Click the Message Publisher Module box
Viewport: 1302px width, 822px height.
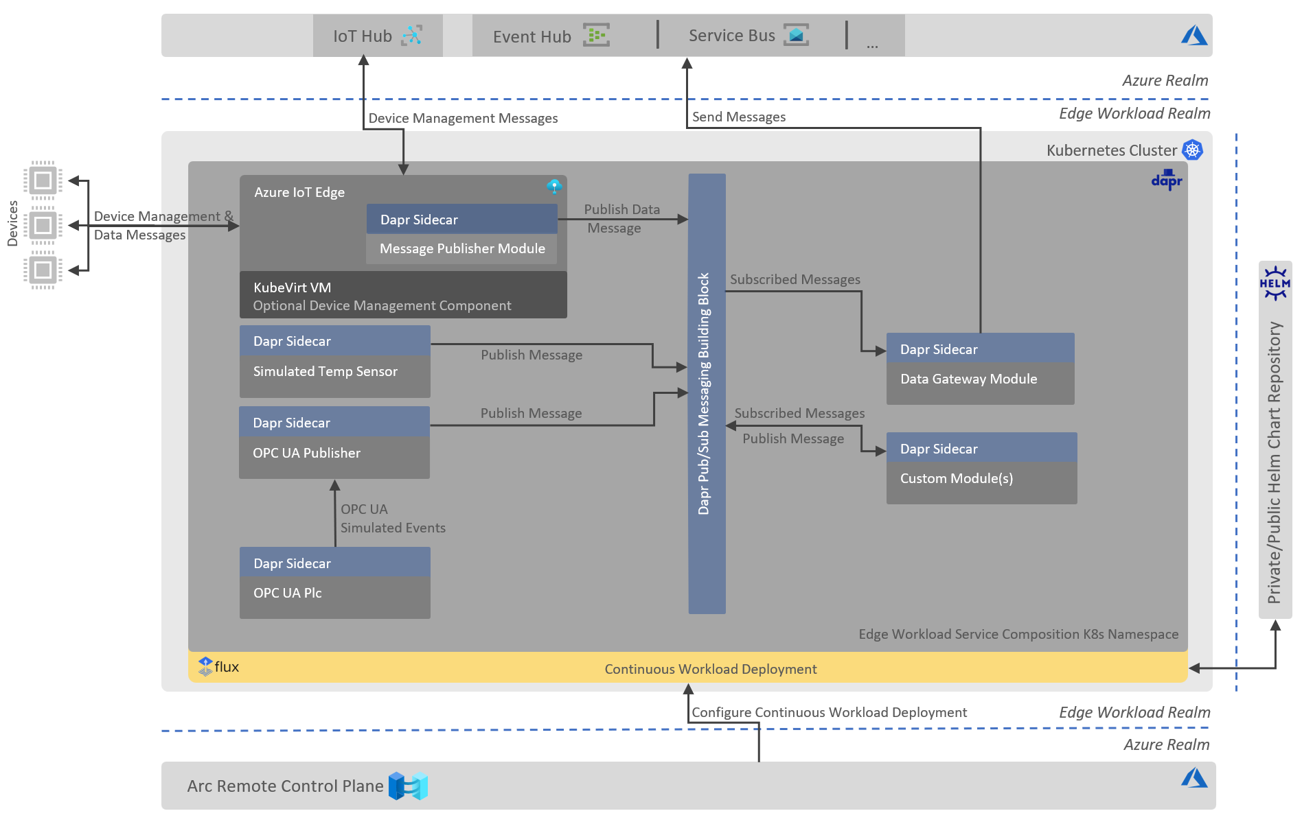pos(462,249)
